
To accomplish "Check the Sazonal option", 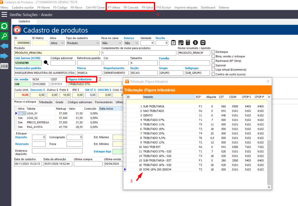I will click(214, 65).
